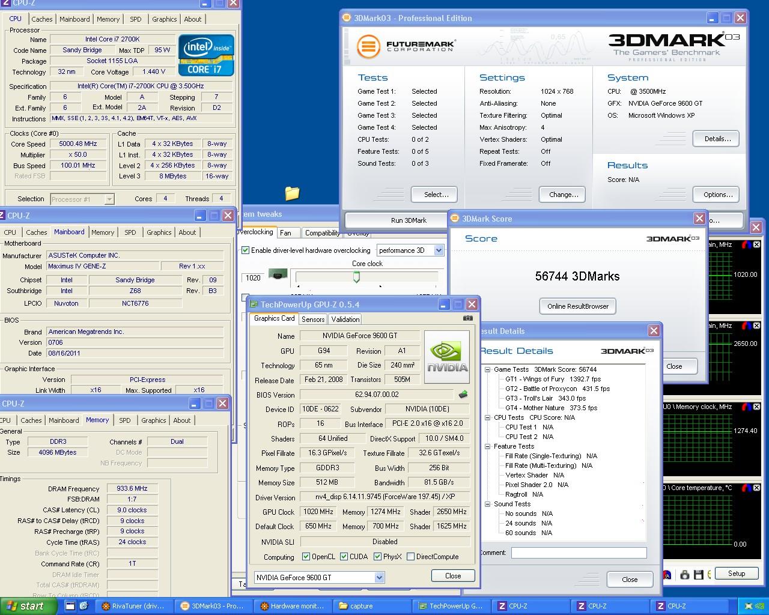Screen dimensions: 769x615
Task: Collapse the Feature Tests tree node
Action: [x=488, y=446]
